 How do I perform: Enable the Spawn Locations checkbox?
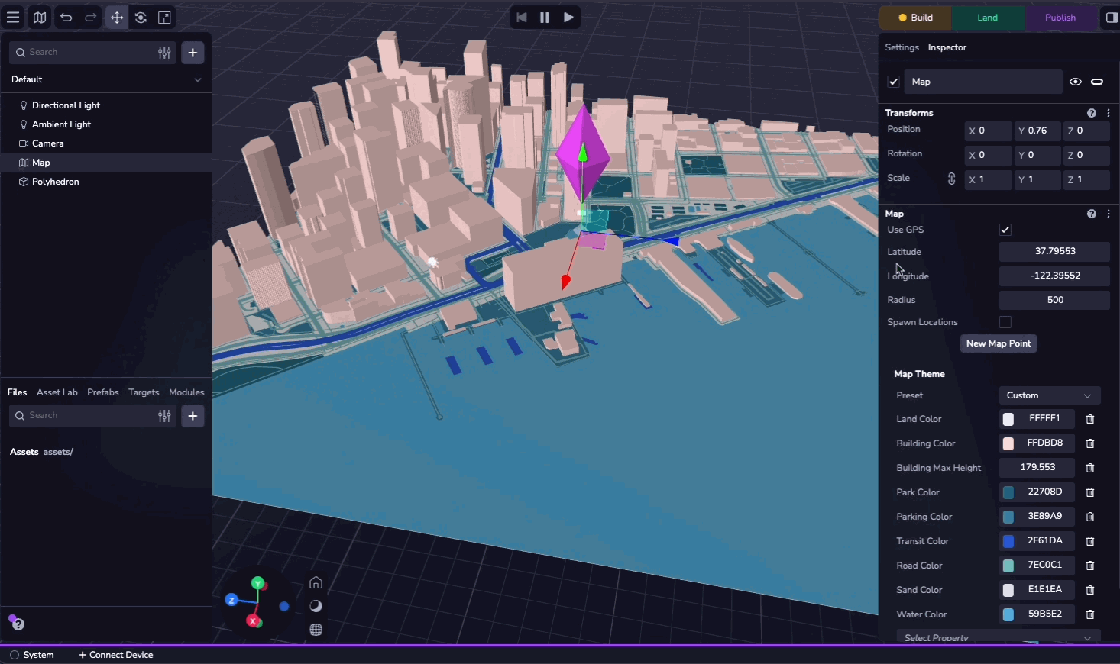click(1005, 322)
